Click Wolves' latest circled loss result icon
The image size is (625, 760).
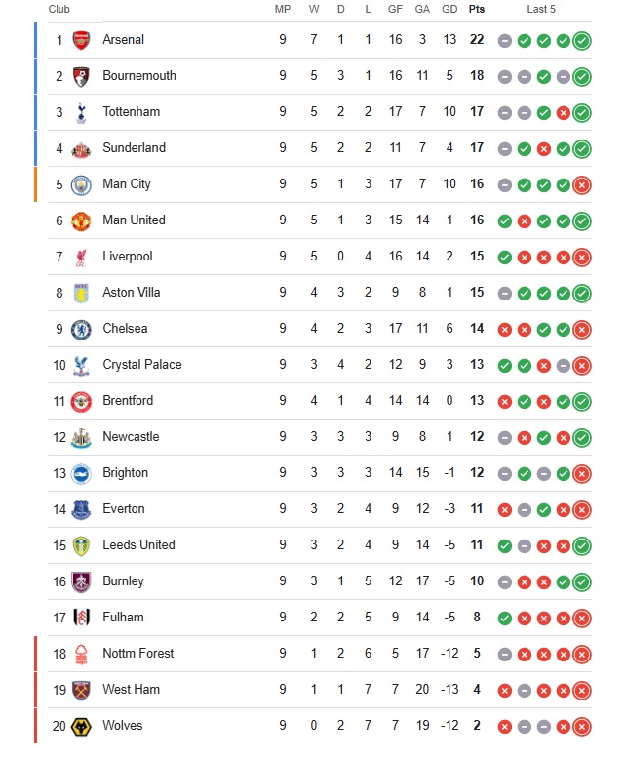(x=582, y=727)
